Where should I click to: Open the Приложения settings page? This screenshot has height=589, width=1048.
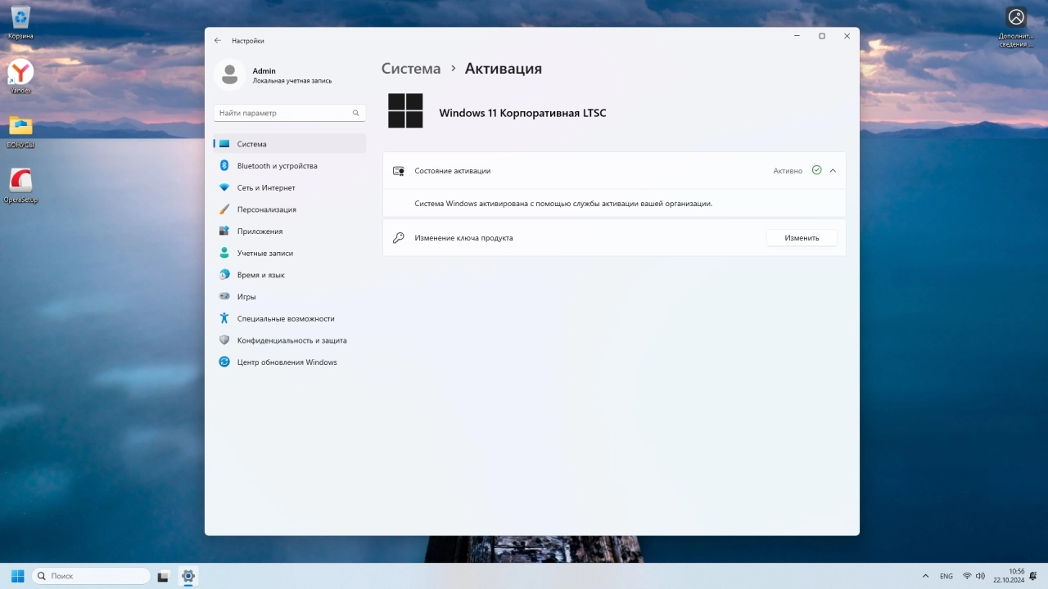(260, 231)
